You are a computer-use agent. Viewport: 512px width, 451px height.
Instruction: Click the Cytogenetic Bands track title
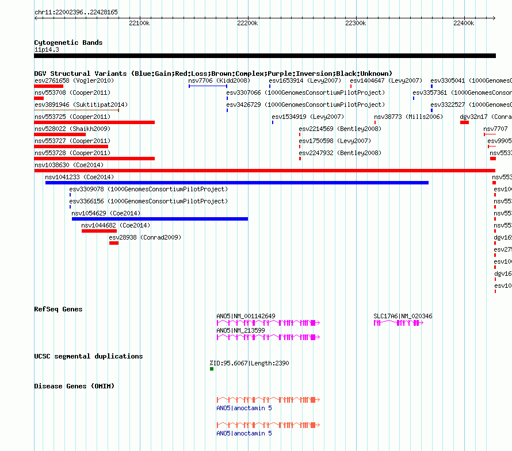point(68,43)
